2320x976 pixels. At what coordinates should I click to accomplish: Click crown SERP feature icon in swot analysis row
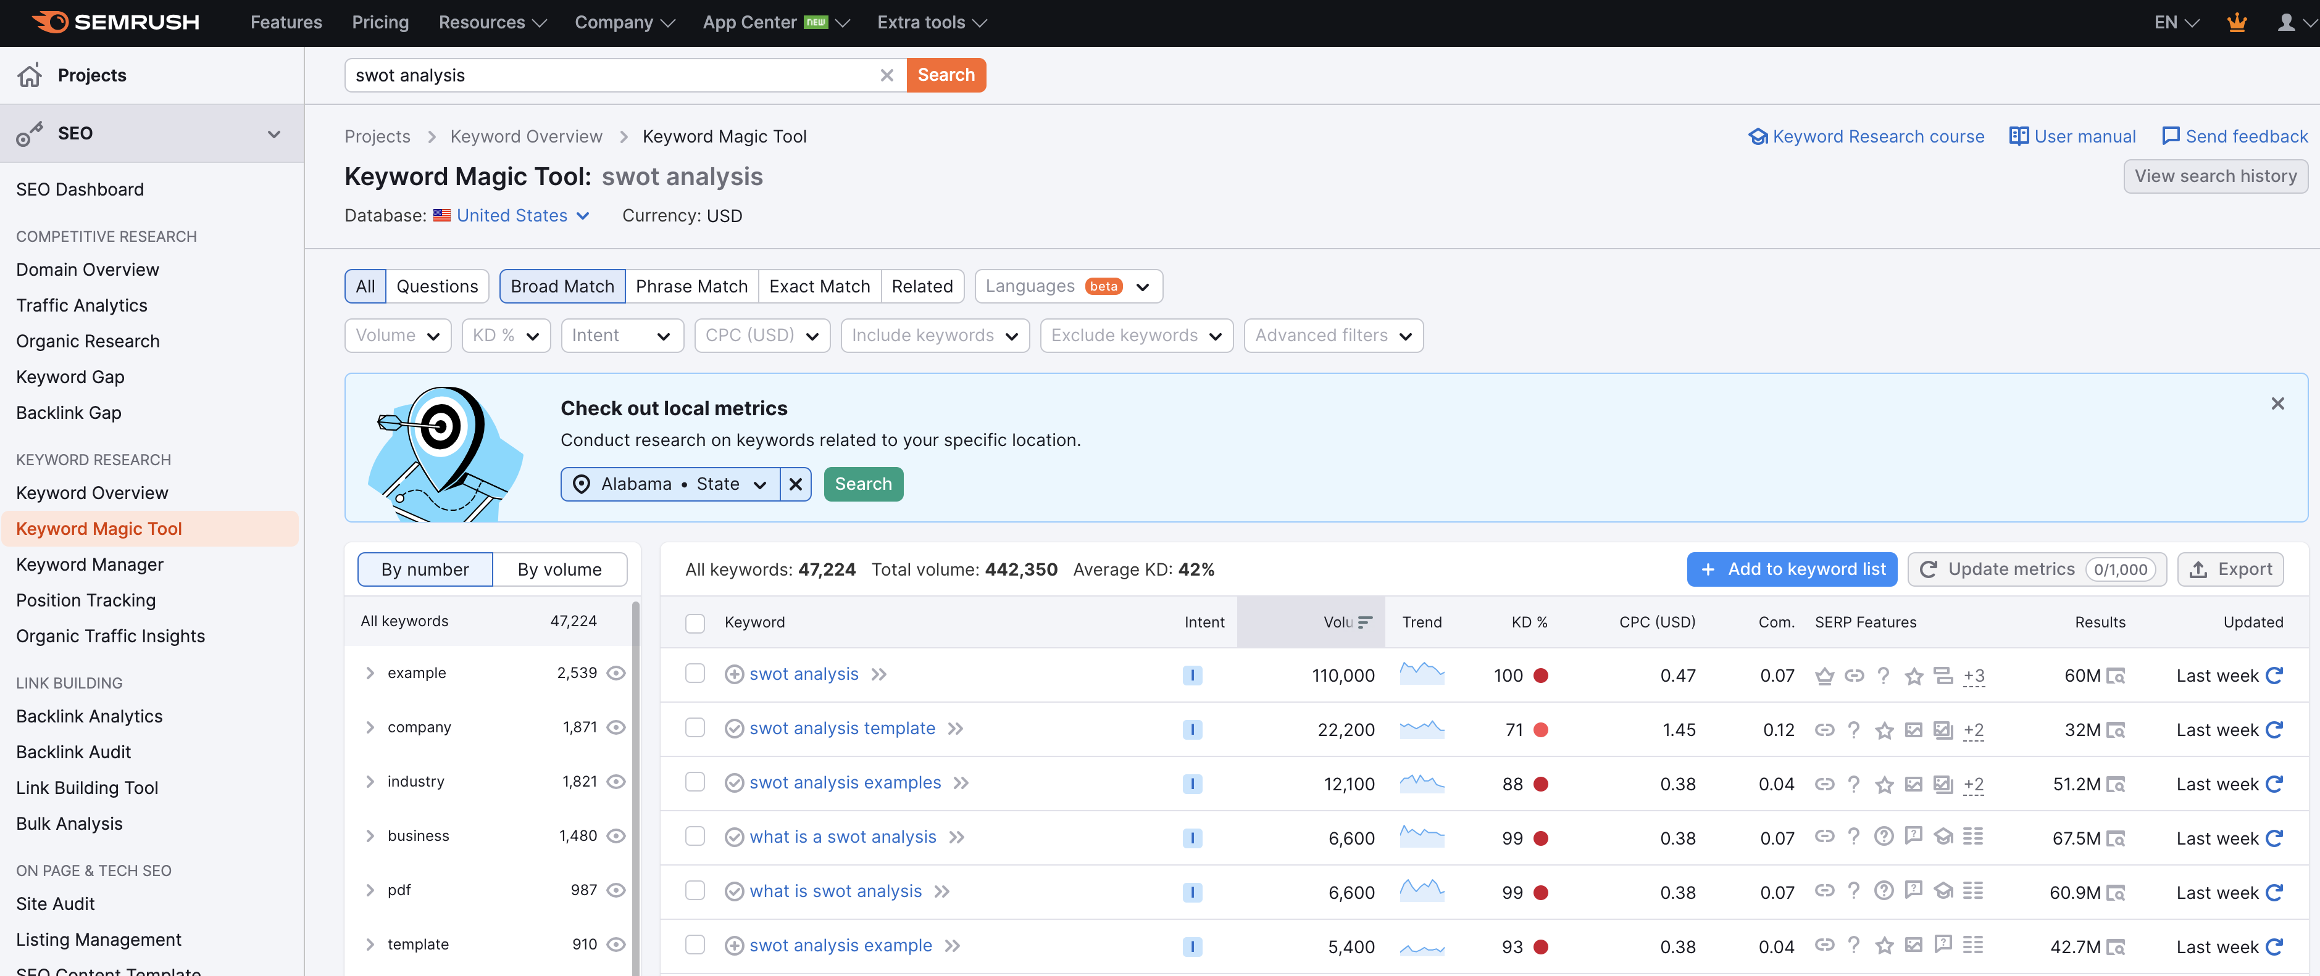point(1824,676)
